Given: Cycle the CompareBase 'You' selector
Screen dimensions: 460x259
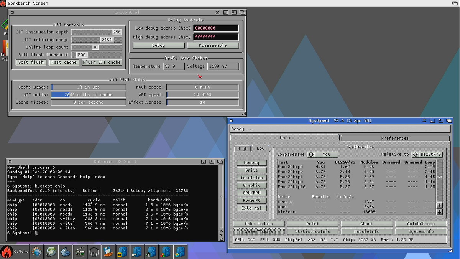Looking at the screenshot, I should point(323,154).
